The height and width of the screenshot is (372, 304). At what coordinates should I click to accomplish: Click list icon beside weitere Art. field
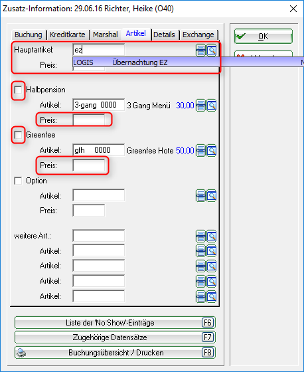pyautogui.click(x=200, y=236)
